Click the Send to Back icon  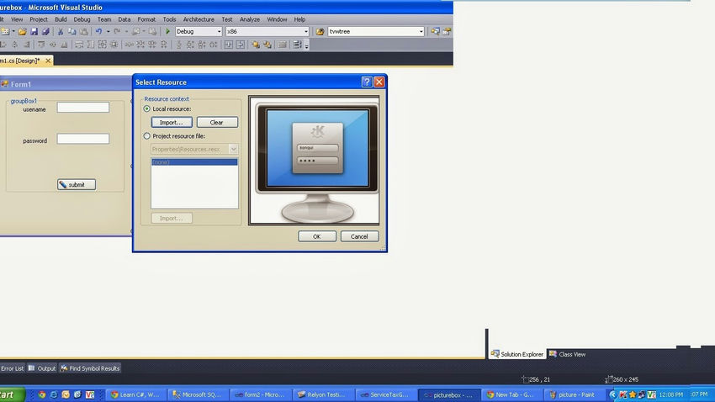pyautogui.click(x=267, y=45)
